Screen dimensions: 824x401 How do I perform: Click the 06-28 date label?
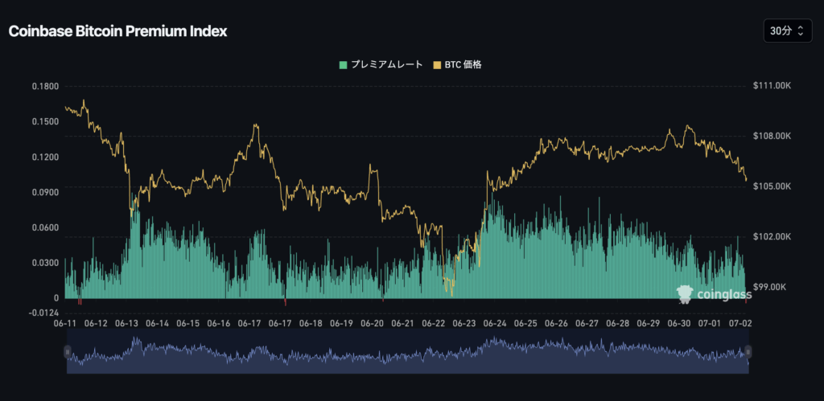618,323
